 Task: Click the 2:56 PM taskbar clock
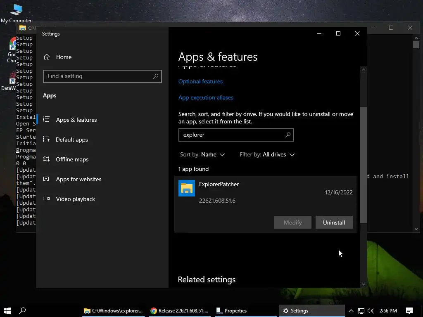(388, 311)
